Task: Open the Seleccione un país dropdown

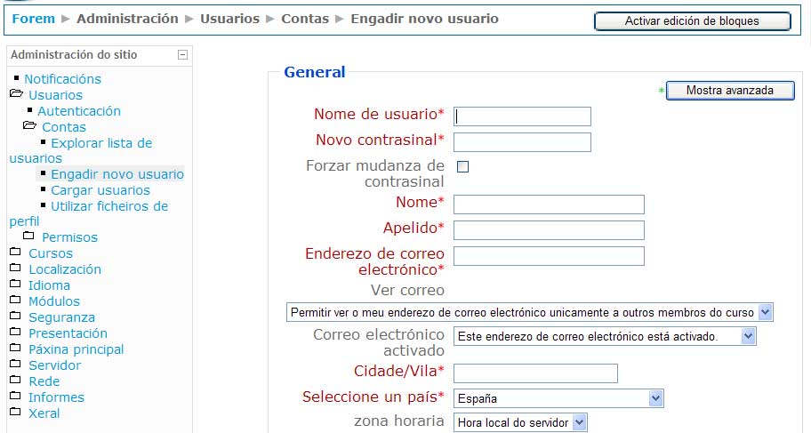Action: pyautogui.click(x=559, y=397)
